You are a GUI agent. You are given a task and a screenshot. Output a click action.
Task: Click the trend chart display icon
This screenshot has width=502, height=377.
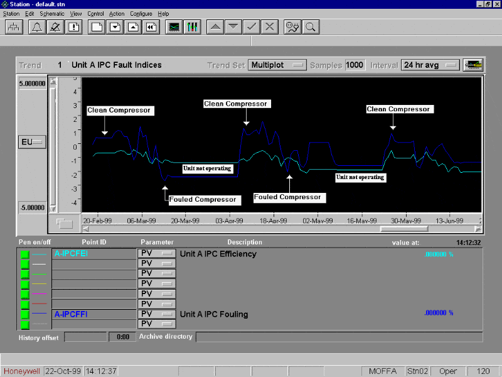pos(174,27)
